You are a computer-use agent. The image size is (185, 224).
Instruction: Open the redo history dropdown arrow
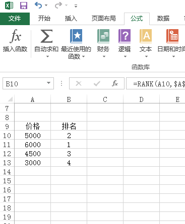pyautogui.click(x=67, y=6)
